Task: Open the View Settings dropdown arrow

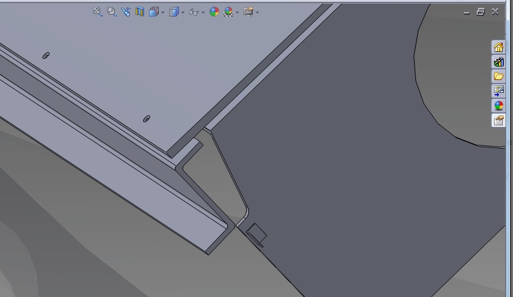Action: [x=258, y=12]
